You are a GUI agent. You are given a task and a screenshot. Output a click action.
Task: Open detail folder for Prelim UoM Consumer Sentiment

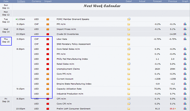pos(129,109)
